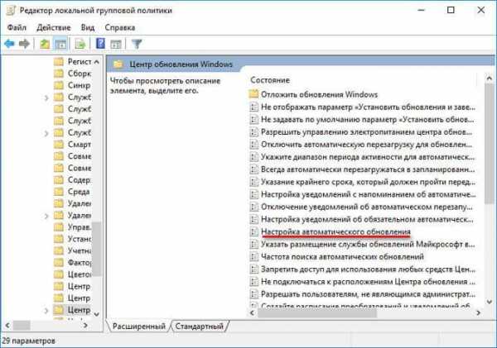Open Help with the blue question icon
The width and height of the screenshot is (497, 348).
coord(100,43)
